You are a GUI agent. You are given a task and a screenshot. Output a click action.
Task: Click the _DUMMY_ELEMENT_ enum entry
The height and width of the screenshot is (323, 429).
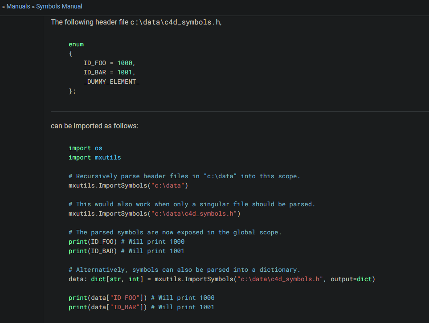[111, 82]
